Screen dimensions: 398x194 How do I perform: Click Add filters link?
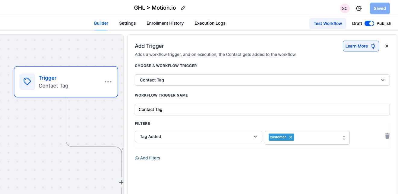(147, 158)
